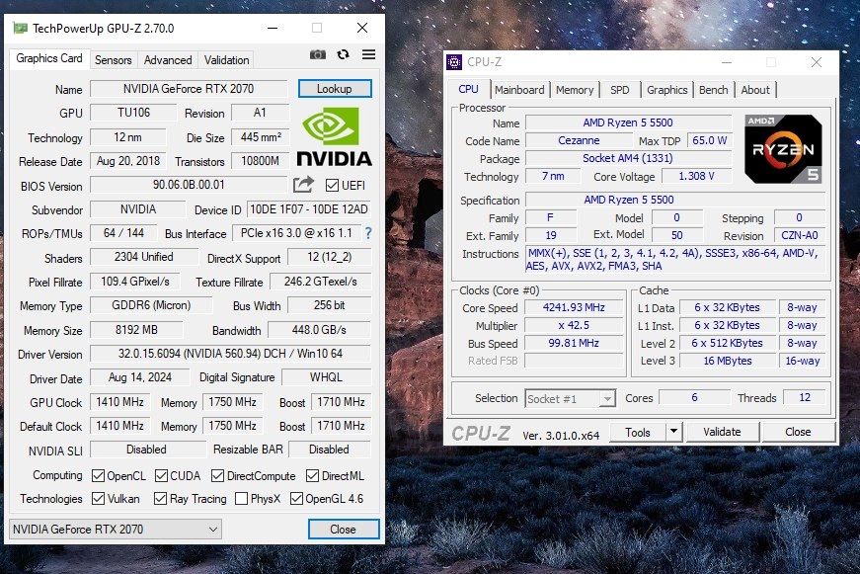Click the Bandwidth value 448.0 GB/s
Screen dimensions: 860x574
(x=319, y=330)
